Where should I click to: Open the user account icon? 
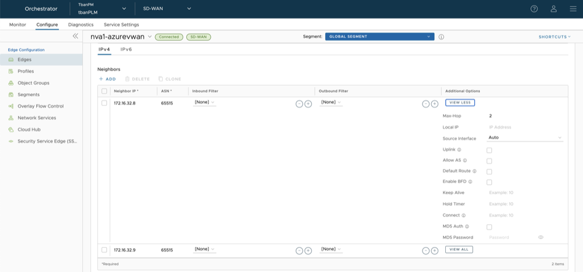553,9
